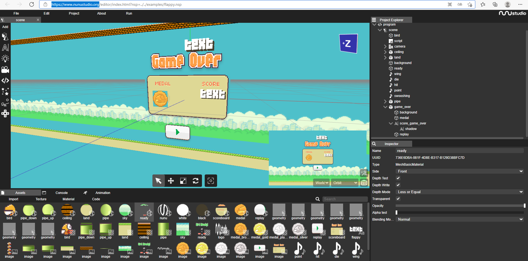The height and width of the screenshot is (261, 528).
Task: Toggle the Depth Test checkbox
Action: (398, 178)
